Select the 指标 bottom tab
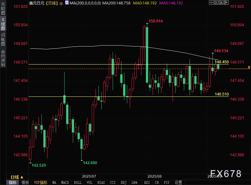The height and width of the screenshot is (185, 251). (x=13, y=182)
